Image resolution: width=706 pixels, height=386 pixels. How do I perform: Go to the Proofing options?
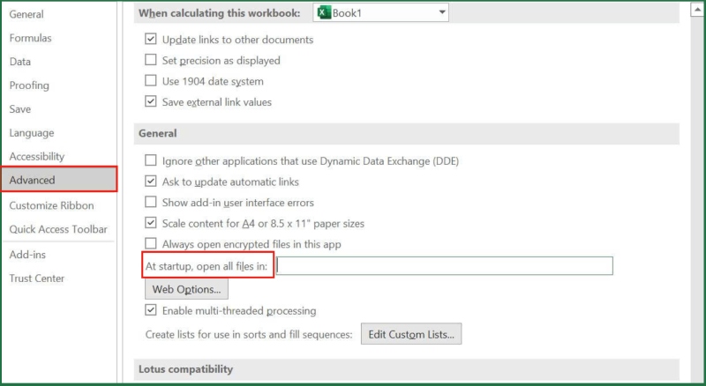(x=29, y=85)
